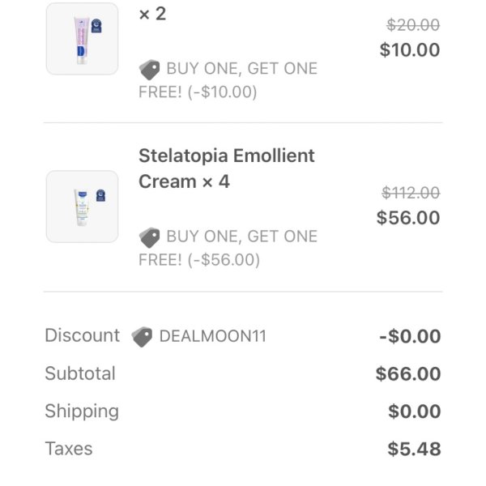Click the Subtotal label

(80, 373)
